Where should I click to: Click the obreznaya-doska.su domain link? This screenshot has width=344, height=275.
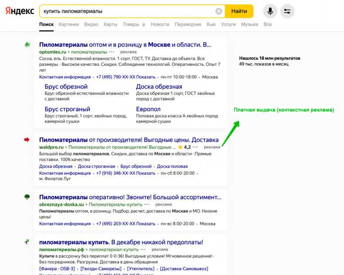(x=61, y=205)
